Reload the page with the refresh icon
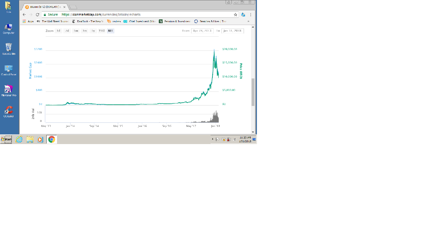Viewport: 428px width, 240px height. pyautogui.click(x=37, y=15)
